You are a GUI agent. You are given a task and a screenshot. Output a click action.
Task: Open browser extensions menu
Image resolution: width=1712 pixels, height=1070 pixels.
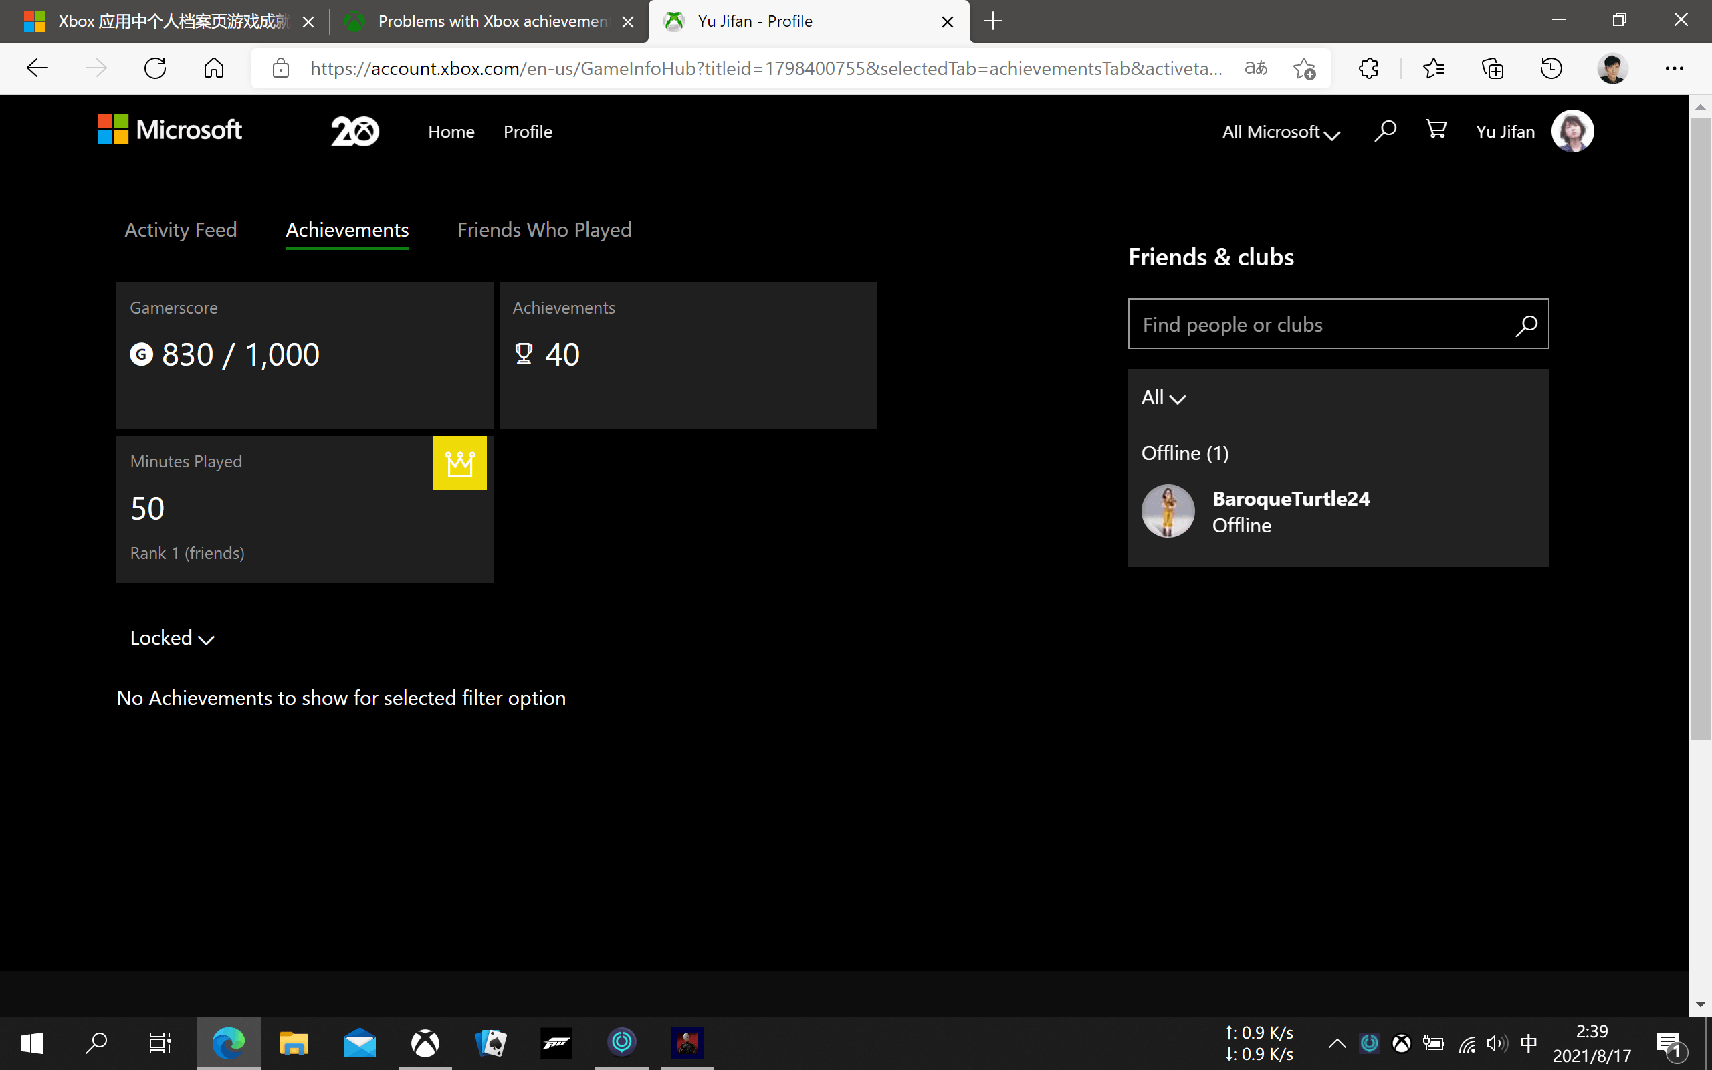[1368, 69]
